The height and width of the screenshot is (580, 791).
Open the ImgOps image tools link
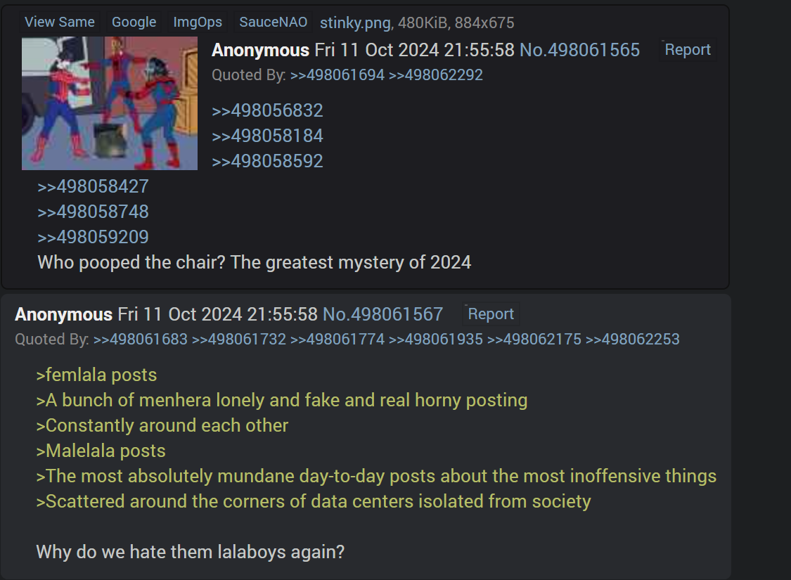pos(198,22)
